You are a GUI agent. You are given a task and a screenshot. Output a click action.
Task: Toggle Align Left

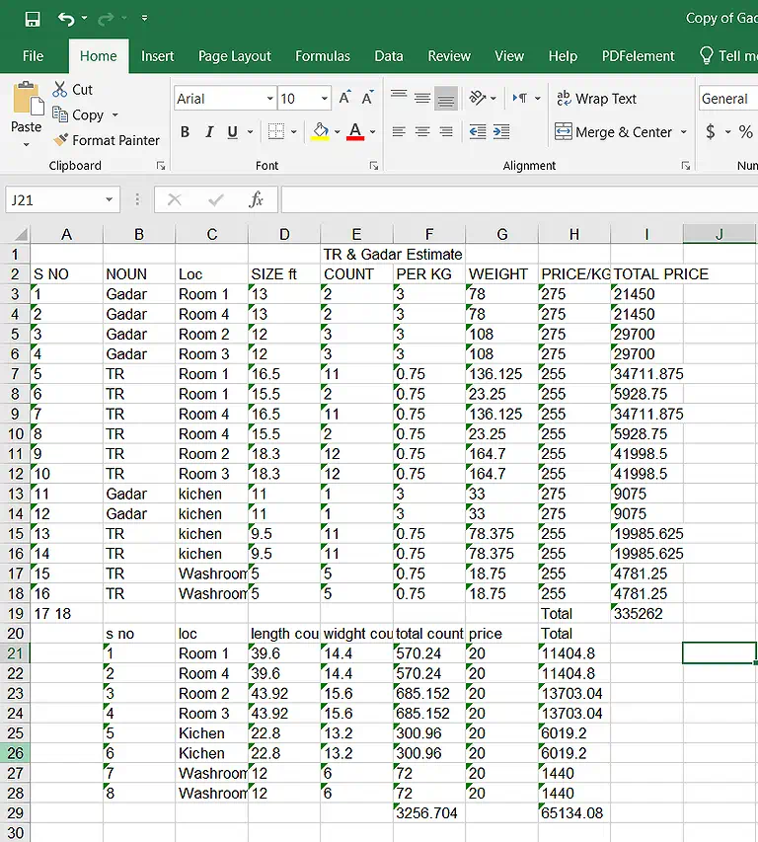click(399, 131)
